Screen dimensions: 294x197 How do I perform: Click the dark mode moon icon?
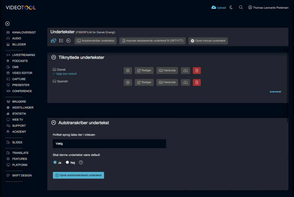click(231, 7)
